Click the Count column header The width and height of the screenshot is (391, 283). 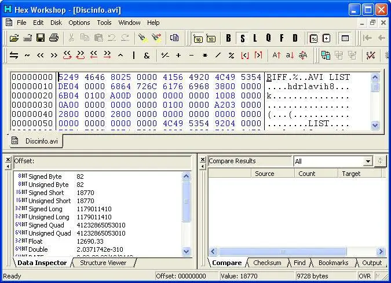316,174
